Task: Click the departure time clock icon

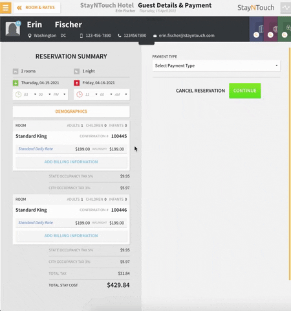Action: (x=80, y=95)
